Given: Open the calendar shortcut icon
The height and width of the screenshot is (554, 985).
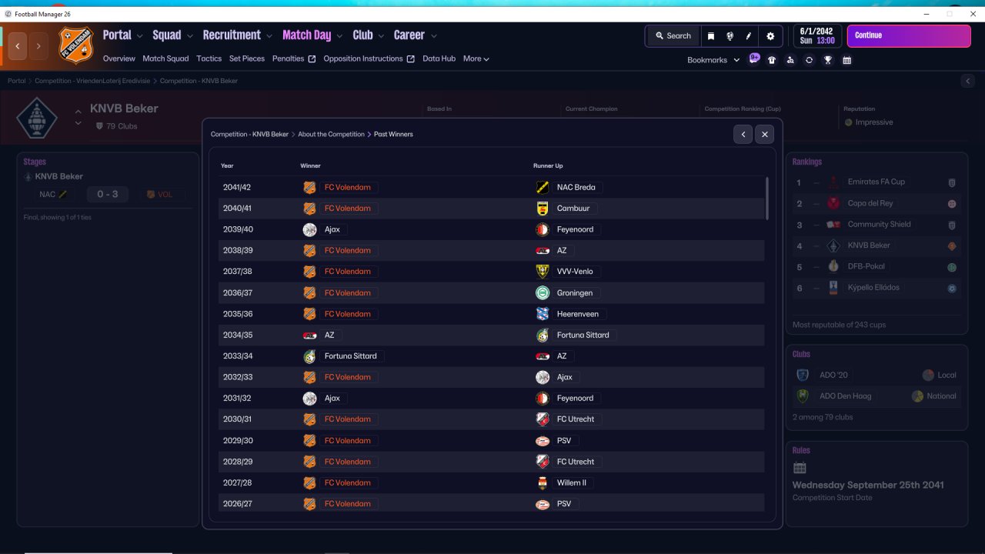Looking at the screenshot, I should [x=846, y=60].
